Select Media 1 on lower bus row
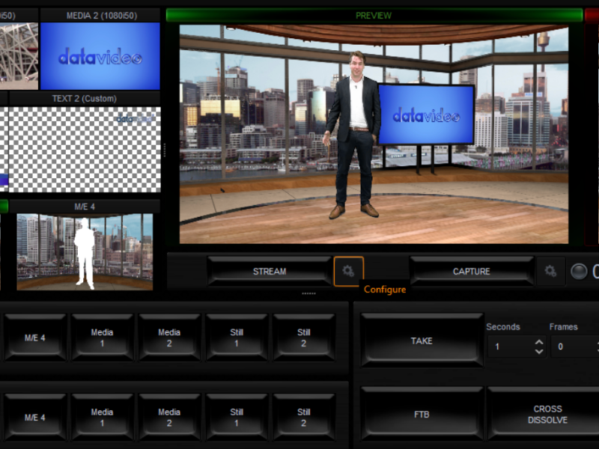 [x=102, y=418]
